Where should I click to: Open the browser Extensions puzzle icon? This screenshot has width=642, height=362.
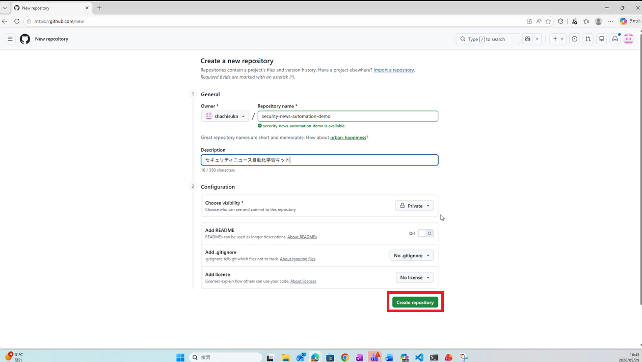(560, 21)
